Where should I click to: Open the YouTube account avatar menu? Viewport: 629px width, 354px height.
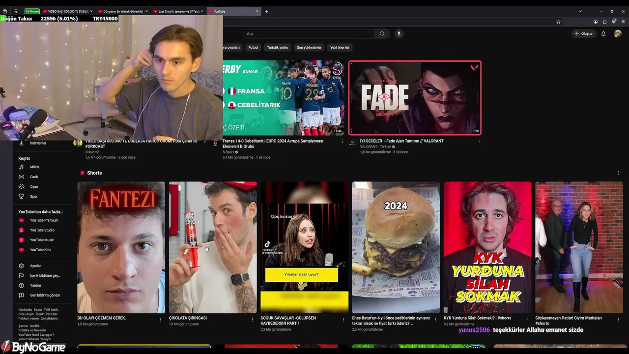point(618,34)
